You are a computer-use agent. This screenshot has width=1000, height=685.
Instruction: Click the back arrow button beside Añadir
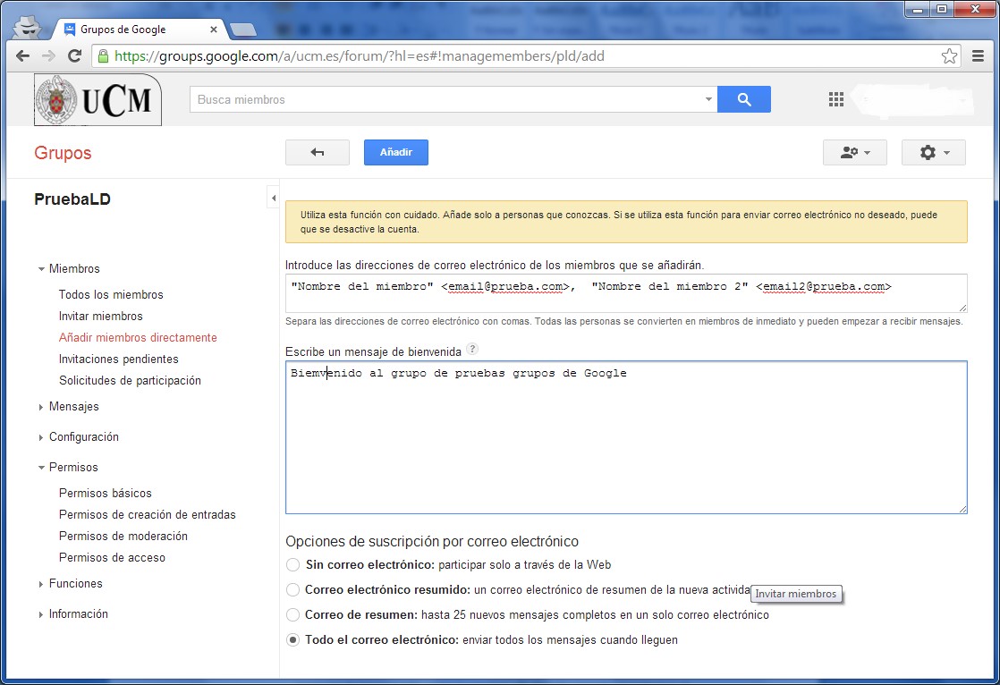[317, 152]
